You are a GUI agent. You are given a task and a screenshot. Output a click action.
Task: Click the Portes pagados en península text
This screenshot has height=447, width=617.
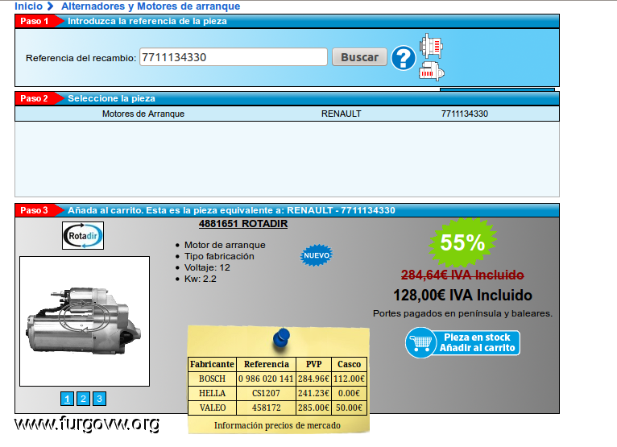[462, 313]
